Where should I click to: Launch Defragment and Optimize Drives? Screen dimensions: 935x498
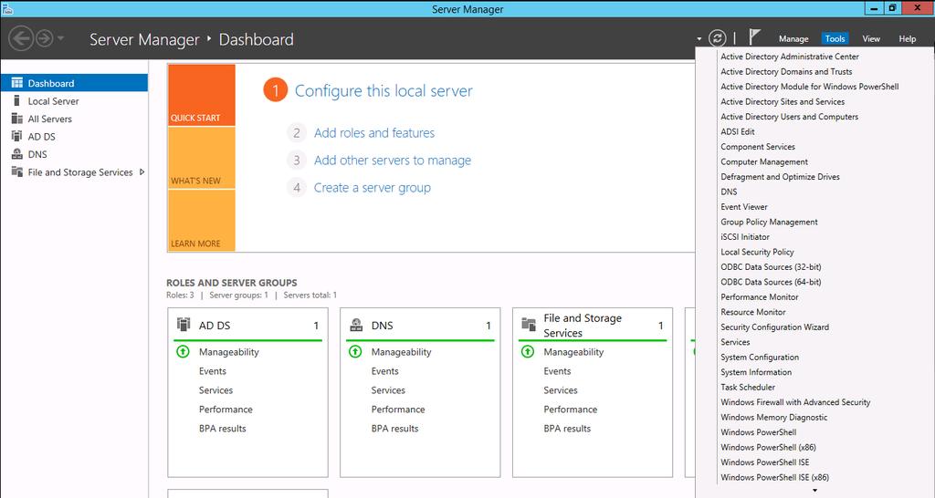click(x=780, y=177)
